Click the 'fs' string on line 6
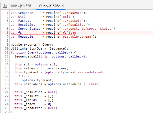The image size is (153, 113). click(x=65, y=33)
